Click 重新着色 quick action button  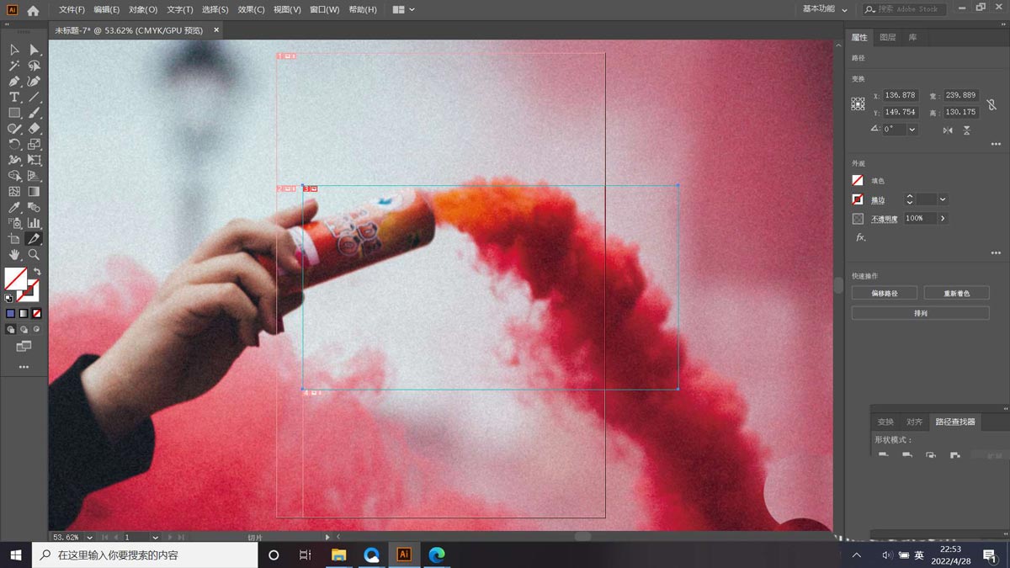956,293
